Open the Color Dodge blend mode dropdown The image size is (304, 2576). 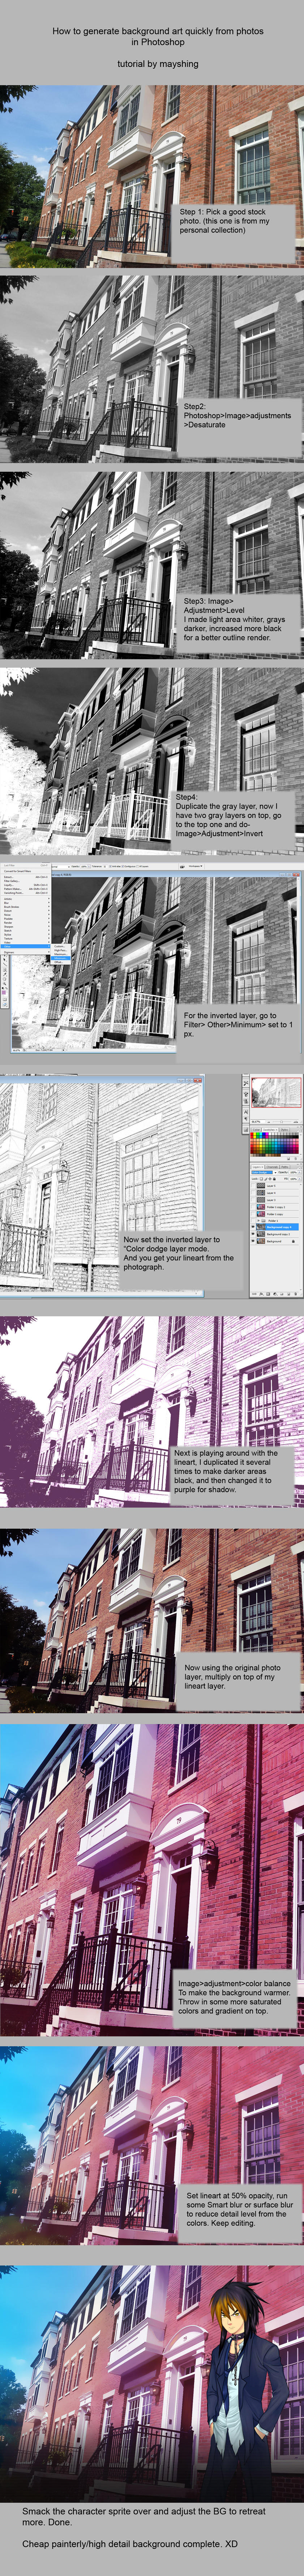coord(264,1173)
